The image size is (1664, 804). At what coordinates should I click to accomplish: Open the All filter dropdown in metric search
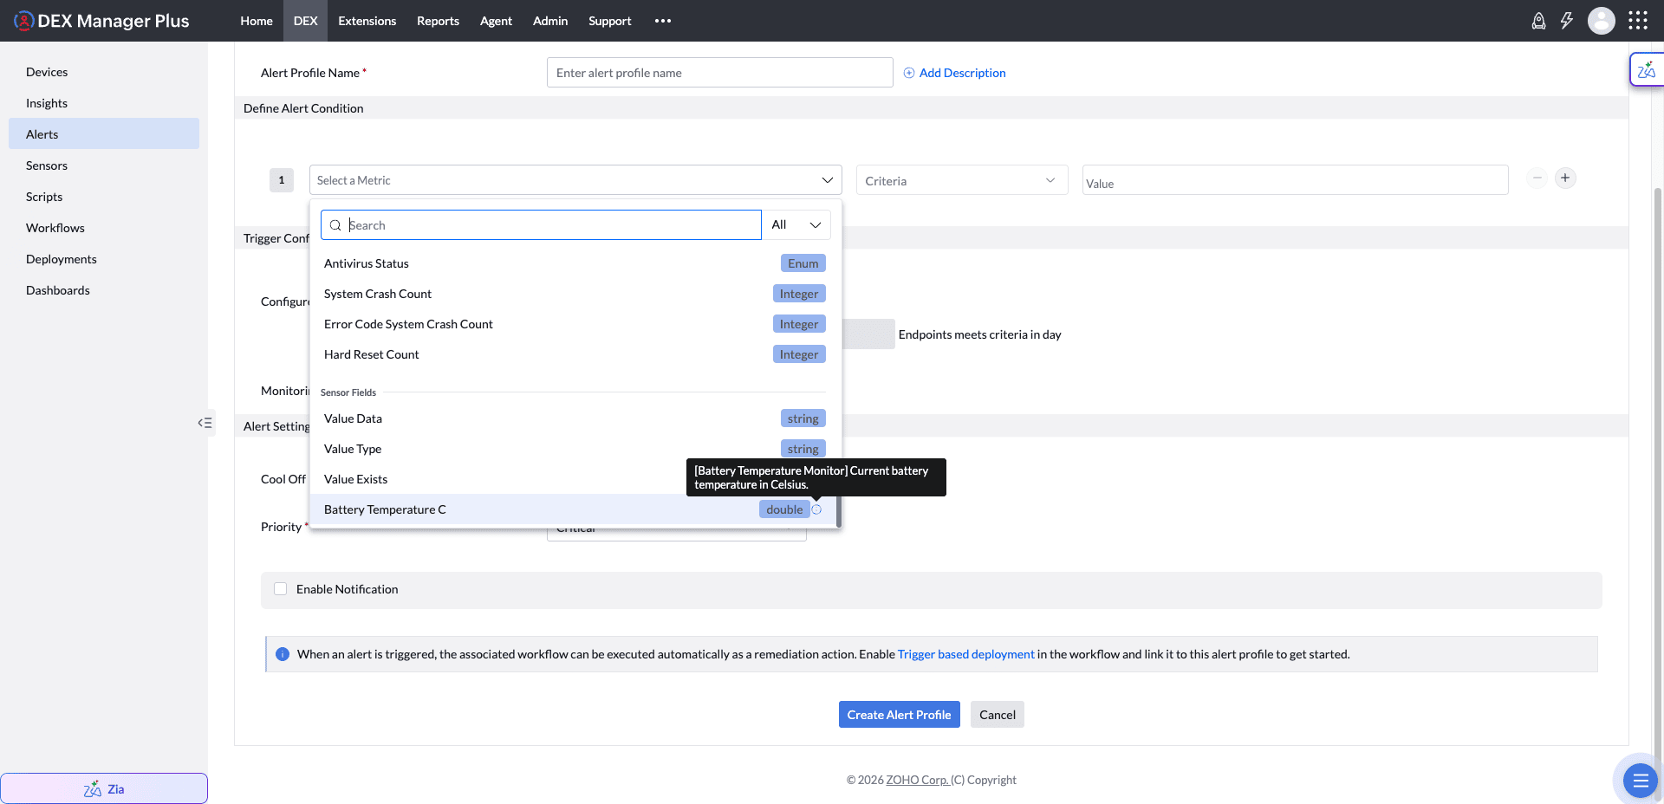click(796, 225)
